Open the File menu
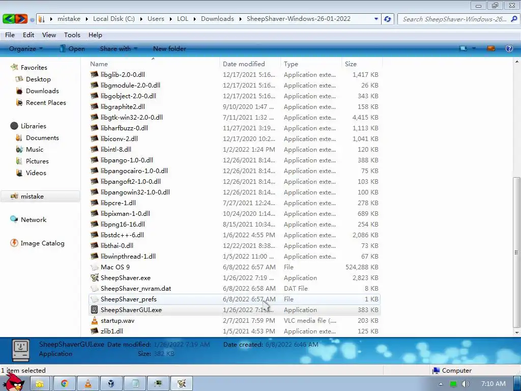 [x=10, y=35]
